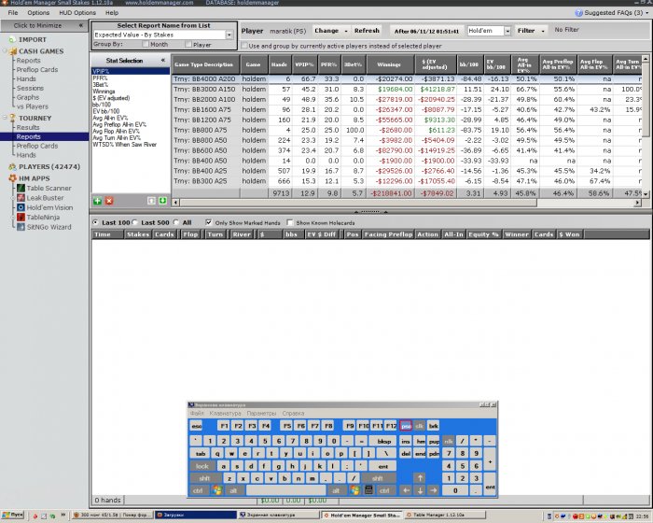
Task: Open the Filter dropdown arrow
Action: 543,31
